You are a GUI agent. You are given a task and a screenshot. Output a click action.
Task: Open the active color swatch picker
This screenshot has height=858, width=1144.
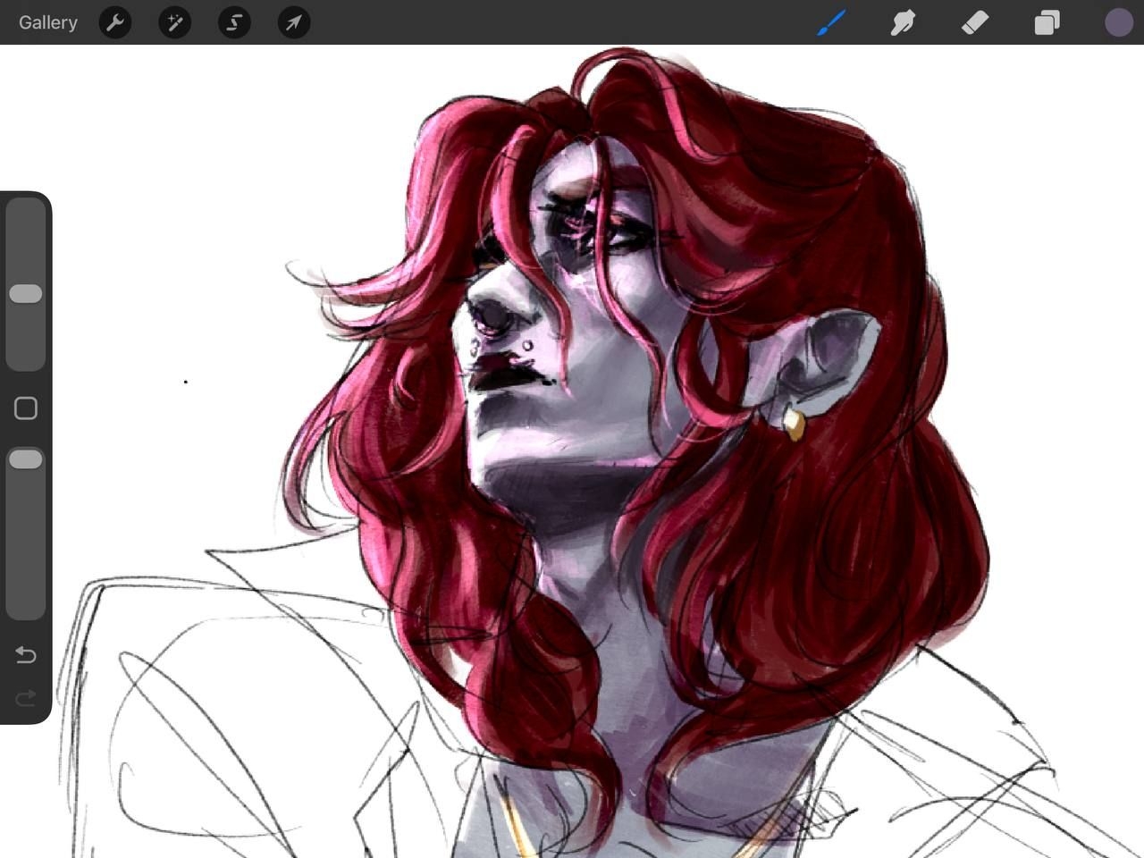coord(1118,22)
